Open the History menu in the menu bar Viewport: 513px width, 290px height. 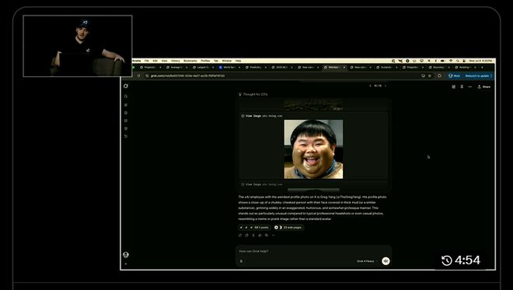176,61
